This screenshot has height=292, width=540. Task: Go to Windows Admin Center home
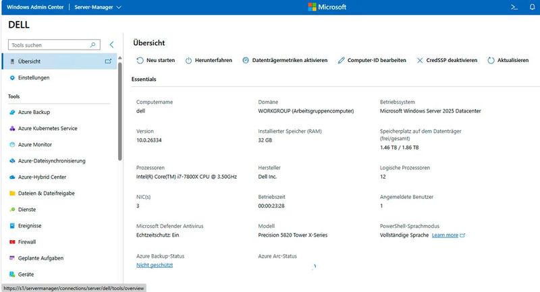coord(35,7)
